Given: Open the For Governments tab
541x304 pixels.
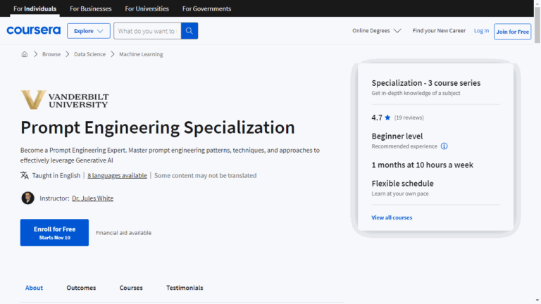Looking at the screenshot, I should point(206,8).
